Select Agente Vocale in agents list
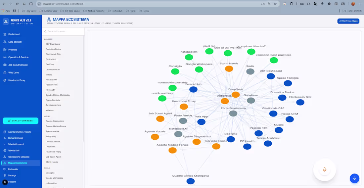 [52, 131]
